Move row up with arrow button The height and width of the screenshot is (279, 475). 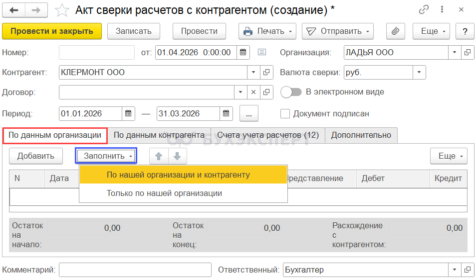(x=159, y=156)
